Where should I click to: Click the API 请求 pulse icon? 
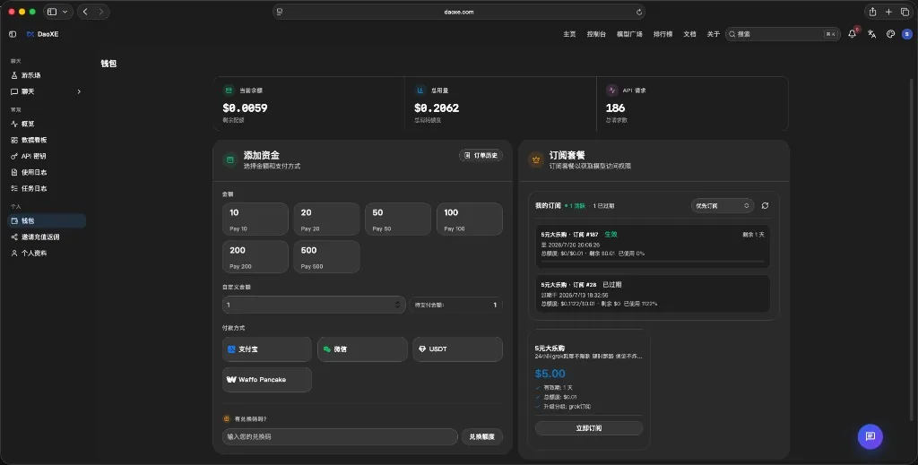coord(611,90)
